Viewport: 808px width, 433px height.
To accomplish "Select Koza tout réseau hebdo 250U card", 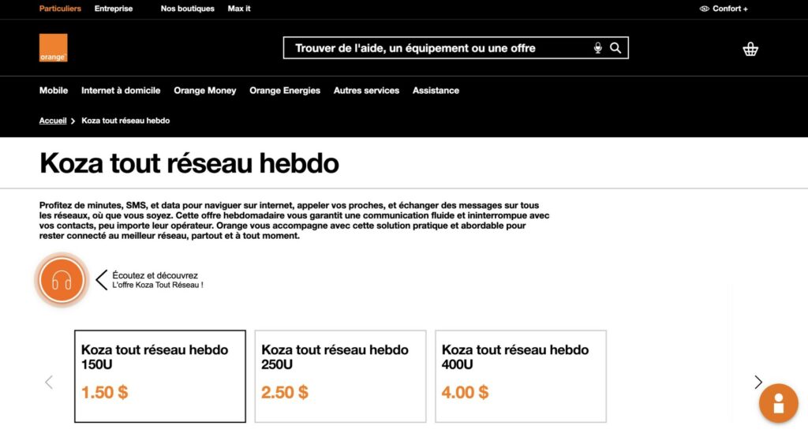I will (341, 376).
